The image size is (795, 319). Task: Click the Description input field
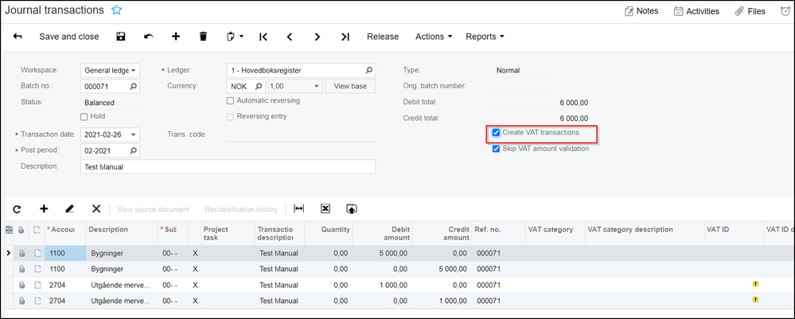pyautogui.click(x=228, y=167)
